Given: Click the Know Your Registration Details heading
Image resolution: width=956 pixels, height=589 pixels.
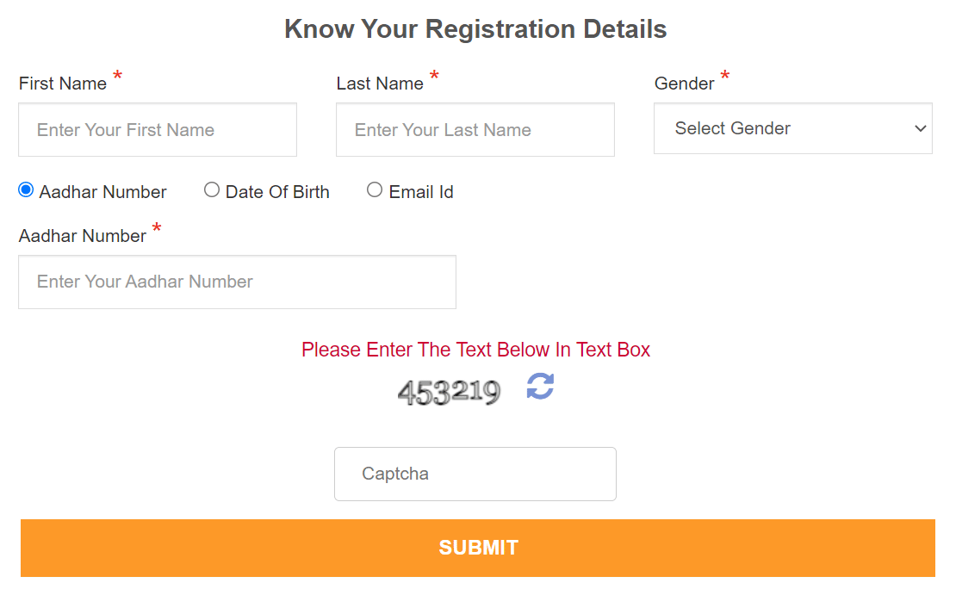Looking at the screenshot, I should (x=475, y=28).
